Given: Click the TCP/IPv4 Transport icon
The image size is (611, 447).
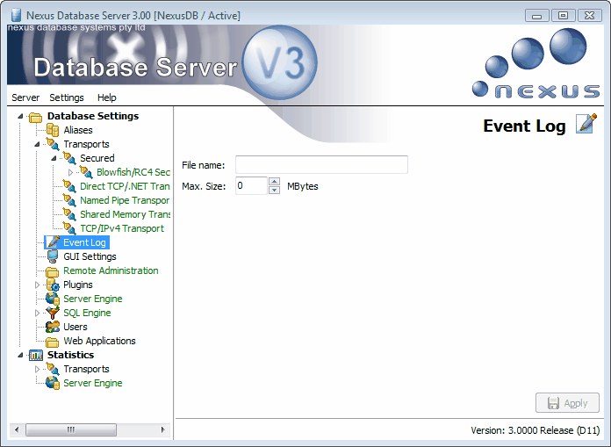Looking at the screenshot, I should click(69, 228).
